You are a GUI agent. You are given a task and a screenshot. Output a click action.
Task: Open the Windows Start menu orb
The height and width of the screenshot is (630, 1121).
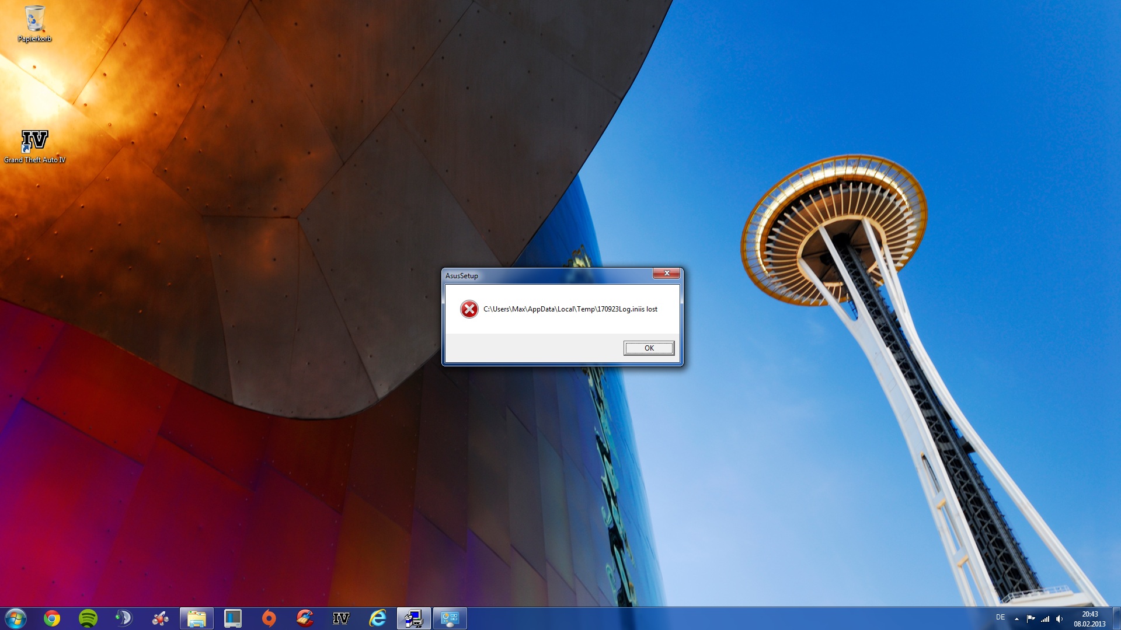coord(16,618)
